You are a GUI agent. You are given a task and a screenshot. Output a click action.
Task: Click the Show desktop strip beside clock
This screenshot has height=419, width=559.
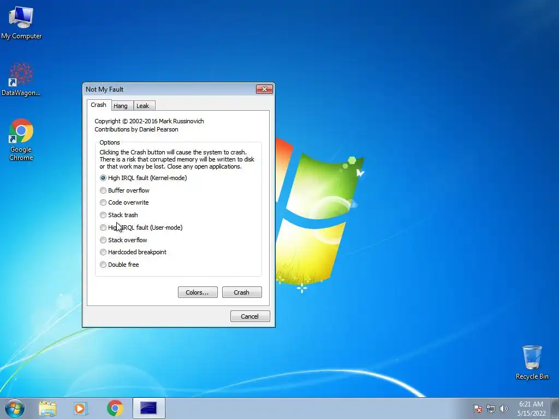coord(555,408)
